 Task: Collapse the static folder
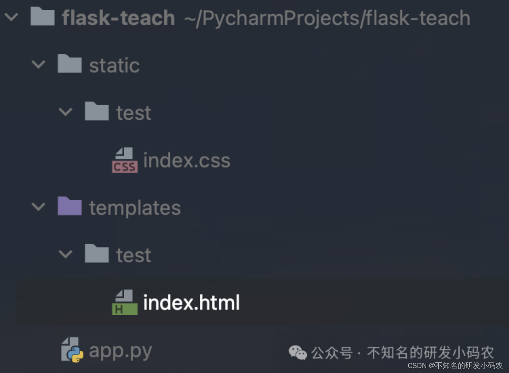pyautogui.click(x=39, y=65)
